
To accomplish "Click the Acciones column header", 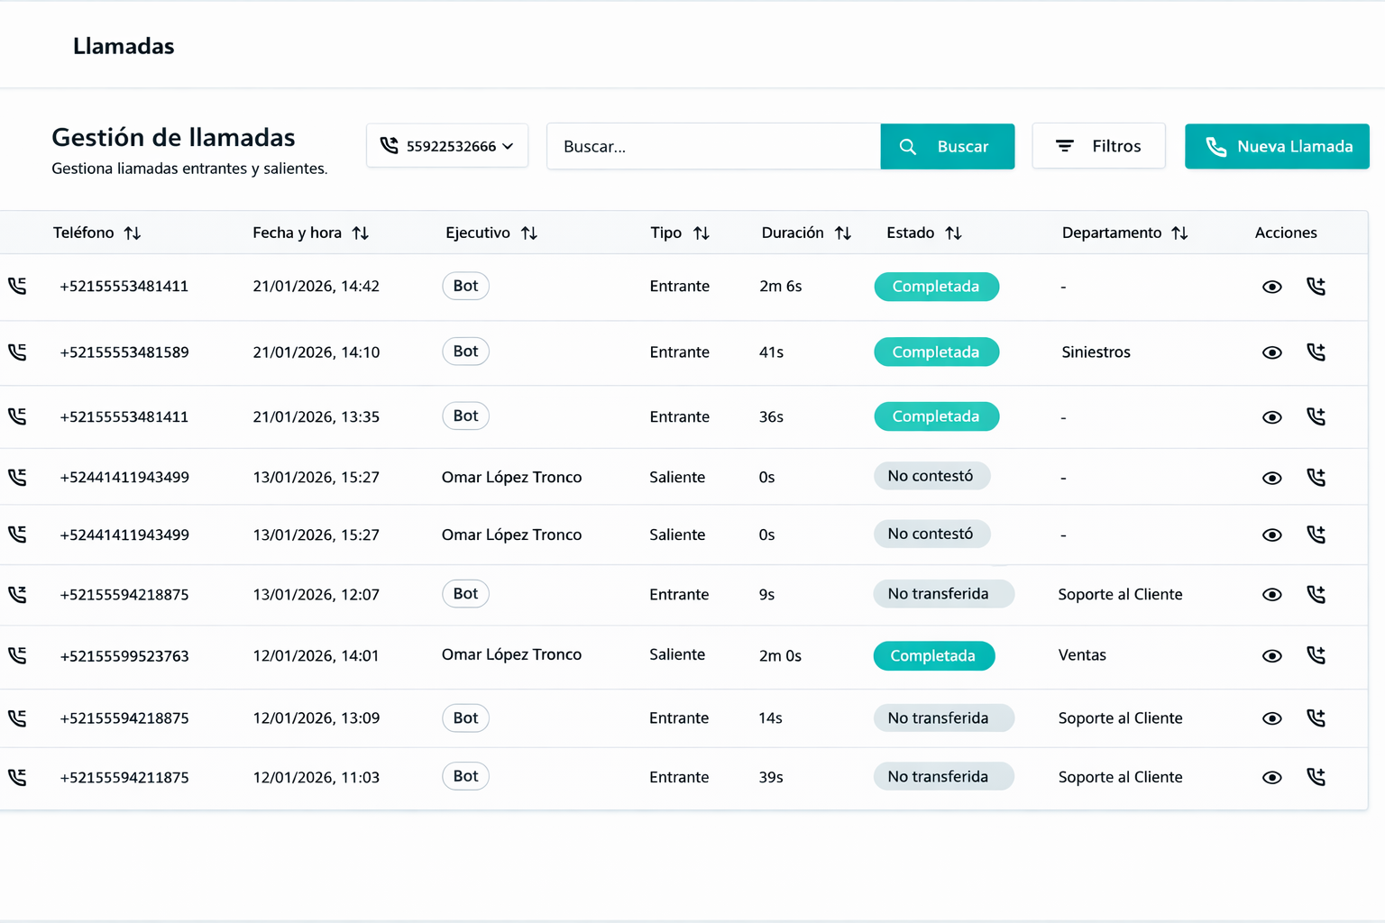I will pos(1286,233).
